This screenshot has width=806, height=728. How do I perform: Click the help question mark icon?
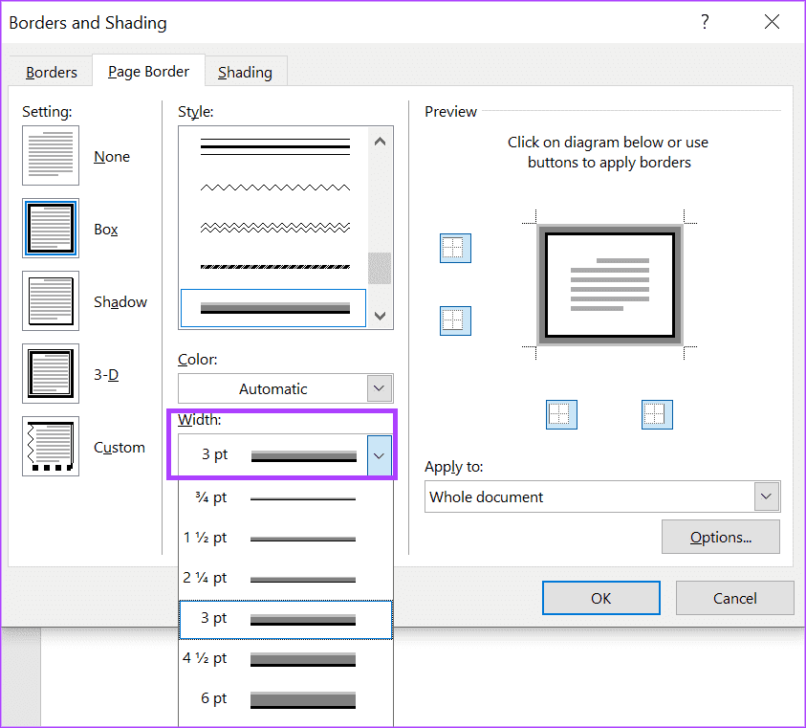705,22
